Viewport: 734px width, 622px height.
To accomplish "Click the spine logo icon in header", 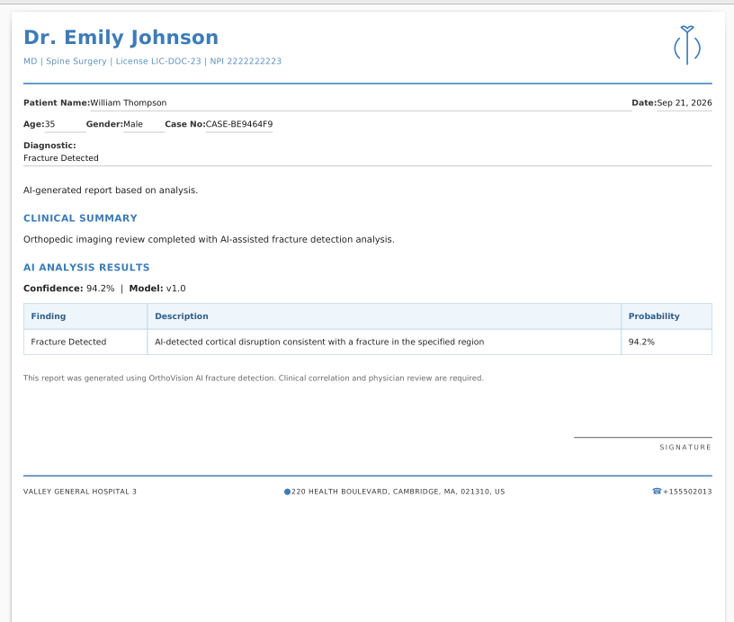I will coord(686,45).
